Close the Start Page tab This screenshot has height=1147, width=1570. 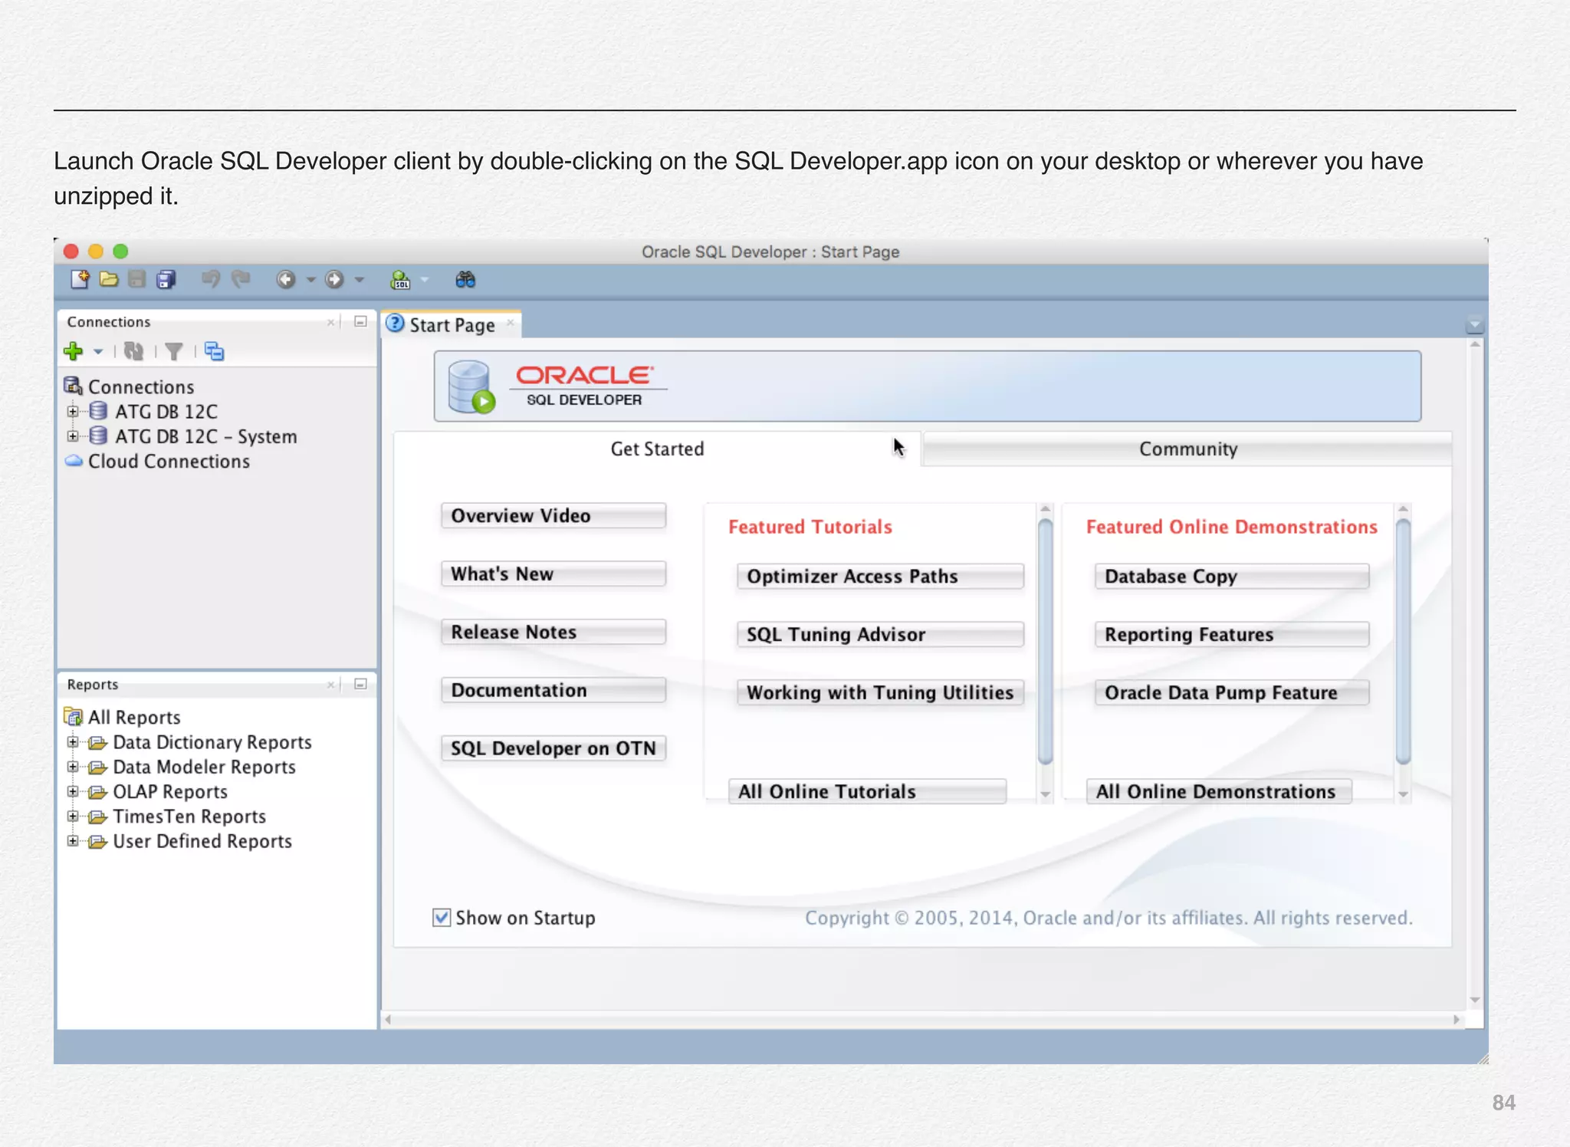(x=510, y=323)
